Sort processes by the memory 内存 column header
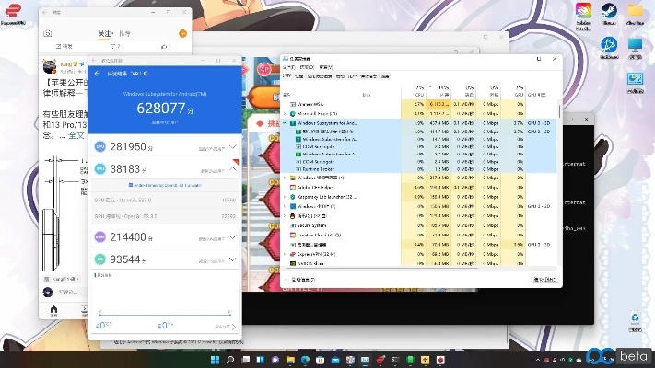 [x=439, y=91]
